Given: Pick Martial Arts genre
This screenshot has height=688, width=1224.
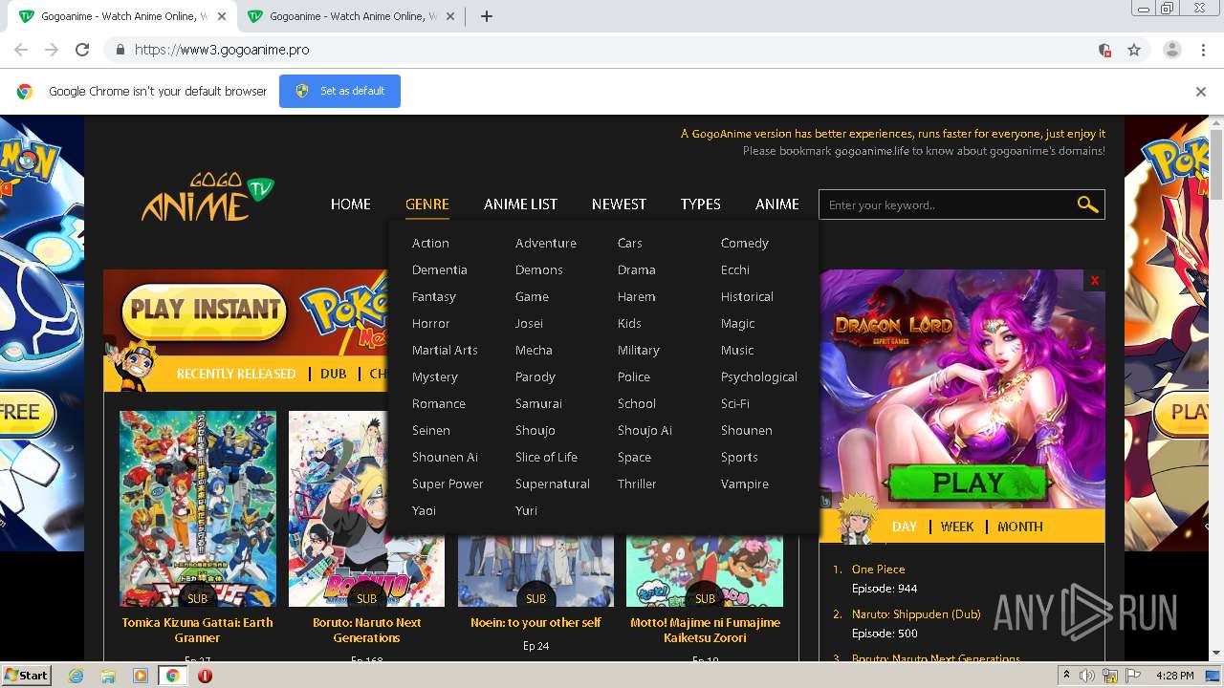Looking at the screenshot, I should coord(445,350).
